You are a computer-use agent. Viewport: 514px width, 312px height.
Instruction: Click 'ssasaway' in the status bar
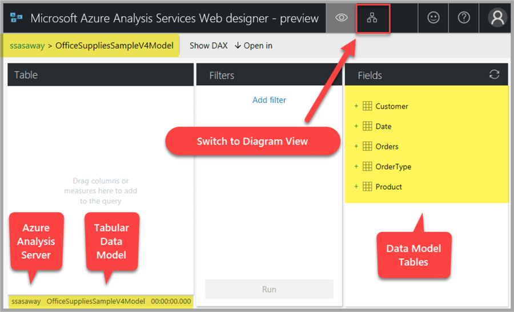click(26, 301)
